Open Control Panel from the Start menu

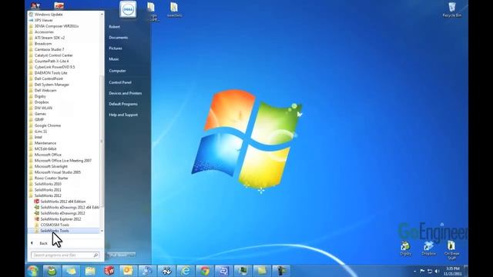(120, 82)
